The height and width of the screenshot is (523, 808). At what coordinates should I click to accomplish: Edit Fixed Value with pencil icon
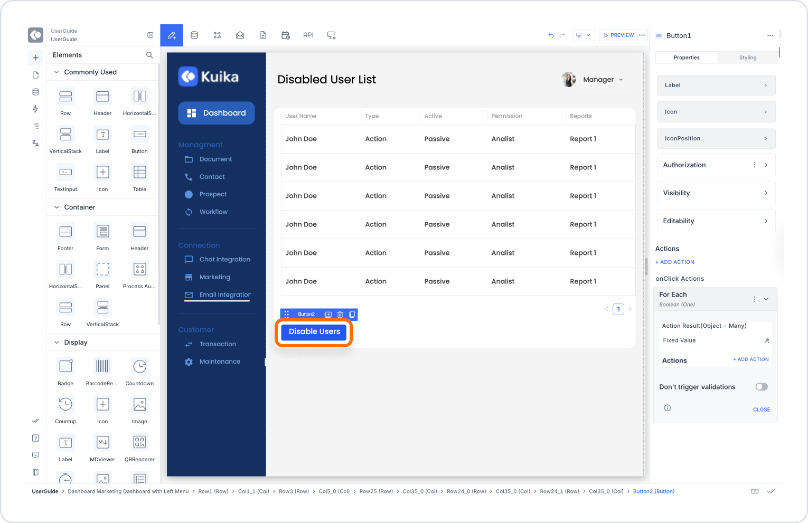pyautogui.click(x=767, y=341)
